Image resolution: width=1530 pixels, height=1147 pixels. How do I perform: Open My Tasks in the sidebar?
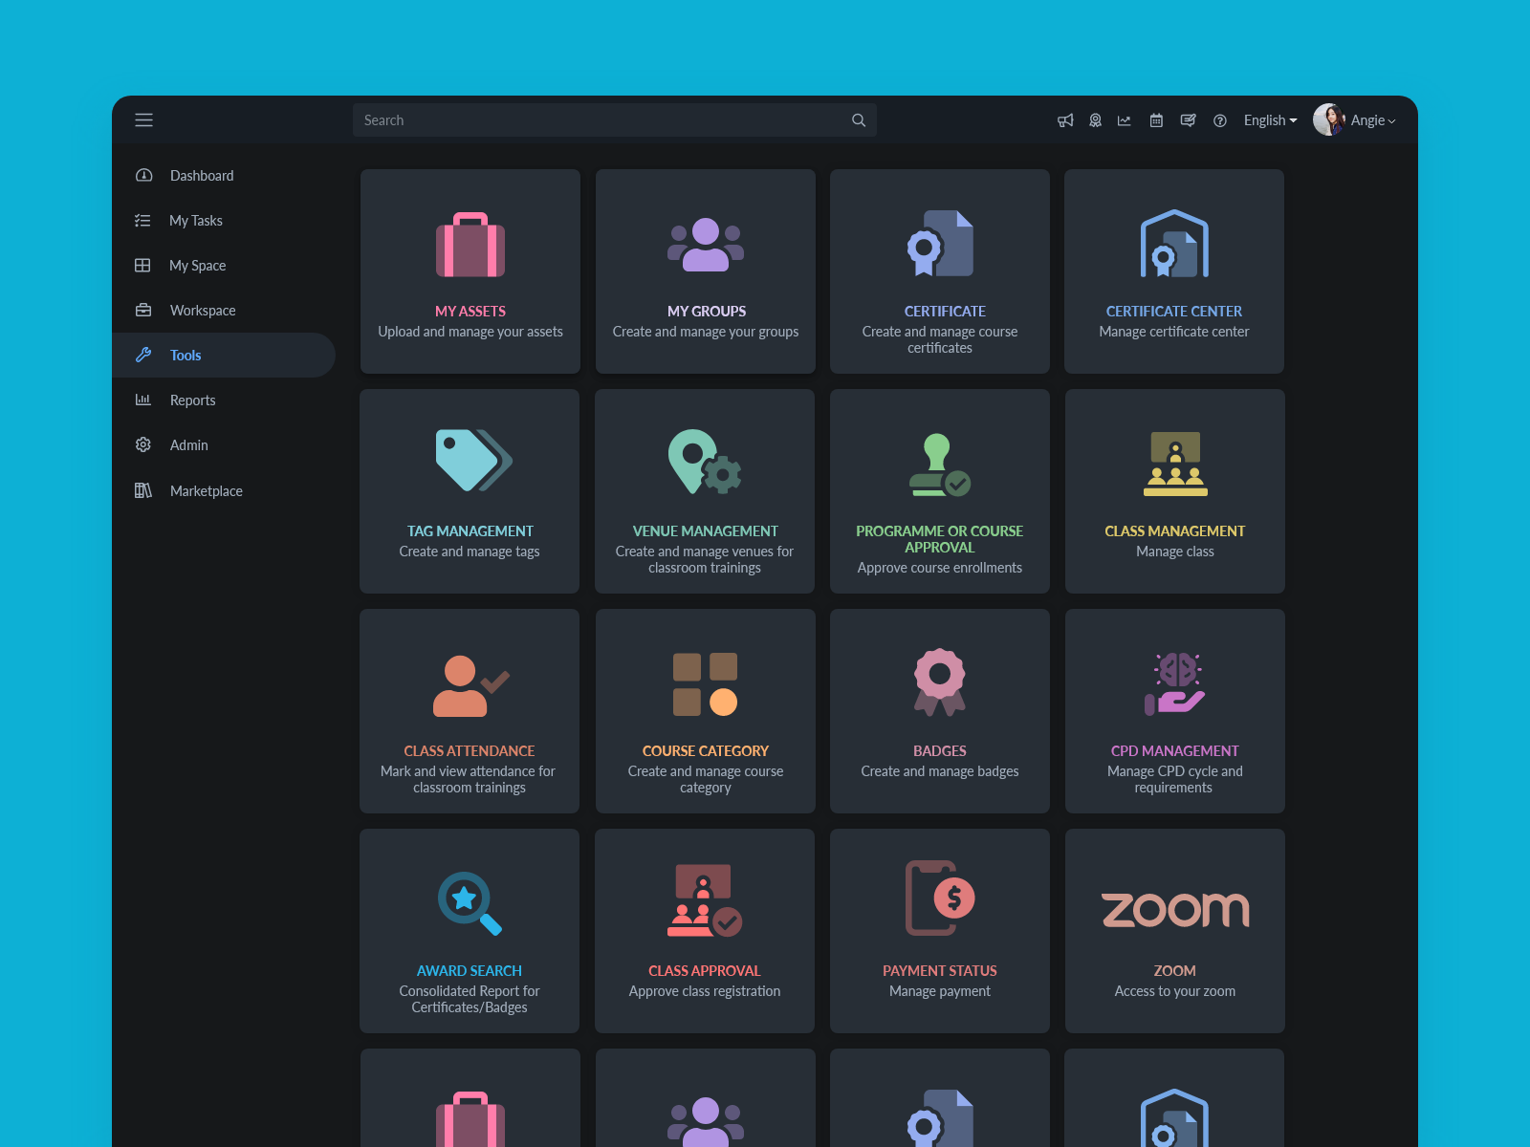coord(224,221)
